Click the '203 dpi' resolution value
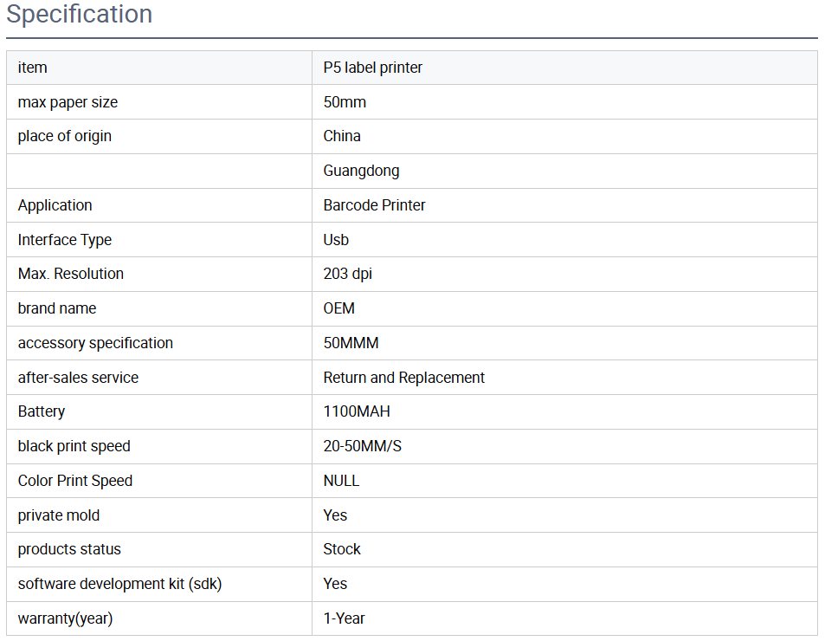The image size is (825, 641). coord(347,274)
